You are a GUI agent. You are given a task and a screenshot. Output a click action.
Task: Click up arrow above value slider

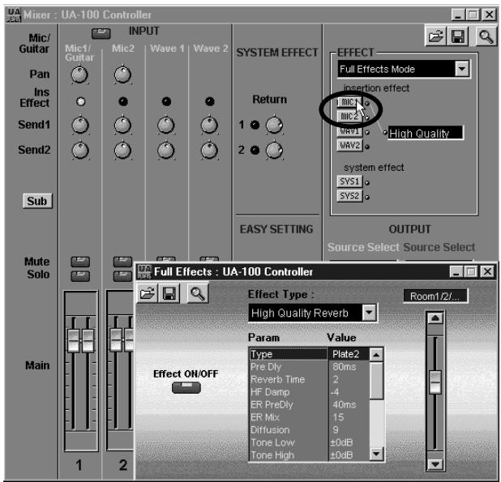tap(435, 318)
